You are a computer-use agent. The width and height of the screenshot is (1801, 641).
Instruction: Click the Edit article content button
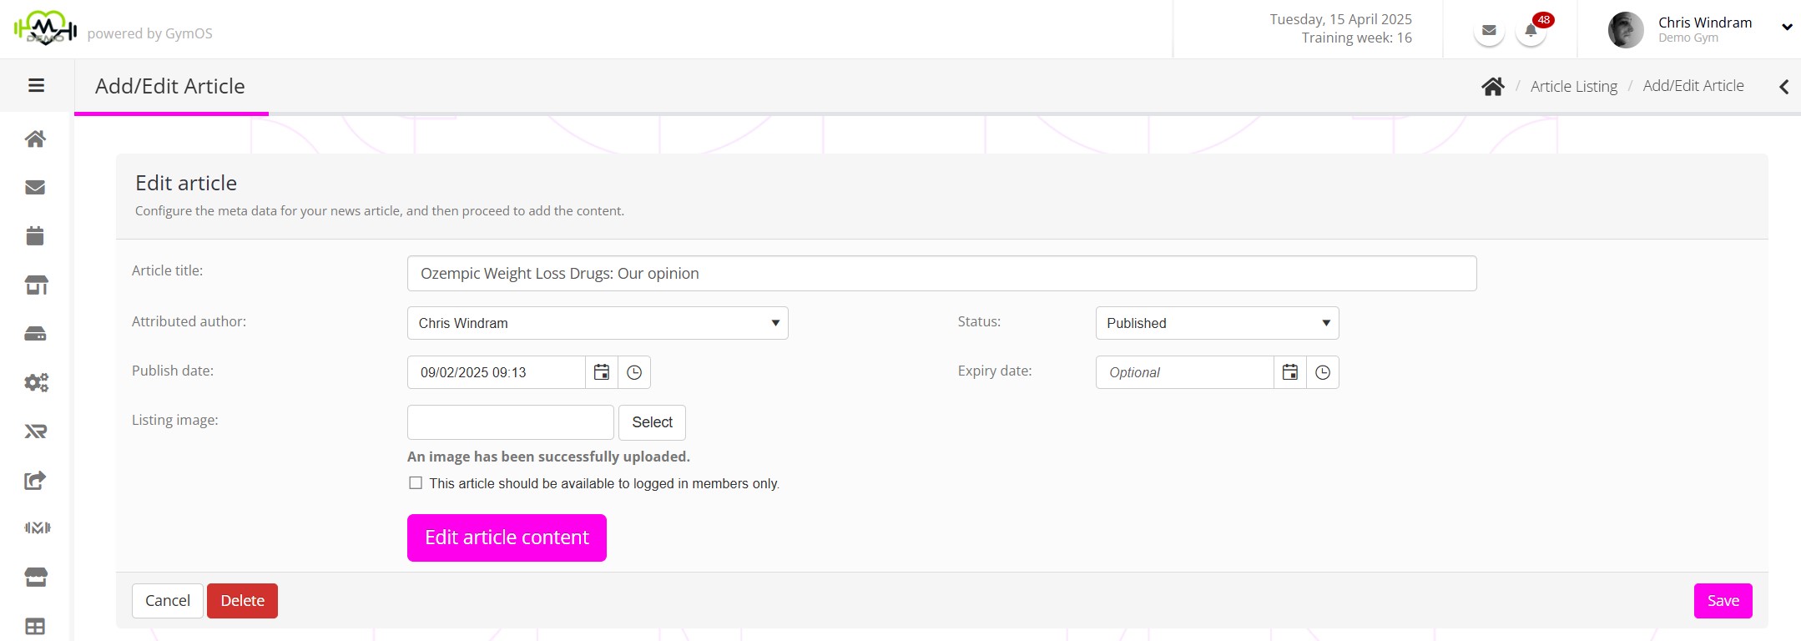click(507, 538)
